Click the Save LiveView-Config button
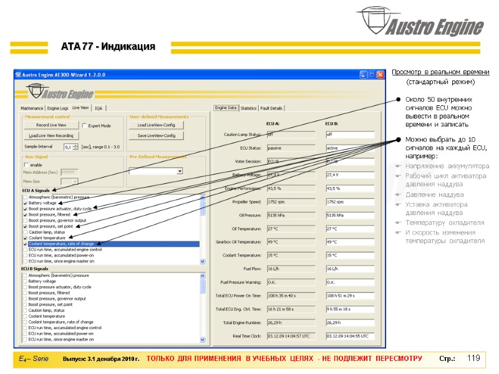 tap(157, 135)
